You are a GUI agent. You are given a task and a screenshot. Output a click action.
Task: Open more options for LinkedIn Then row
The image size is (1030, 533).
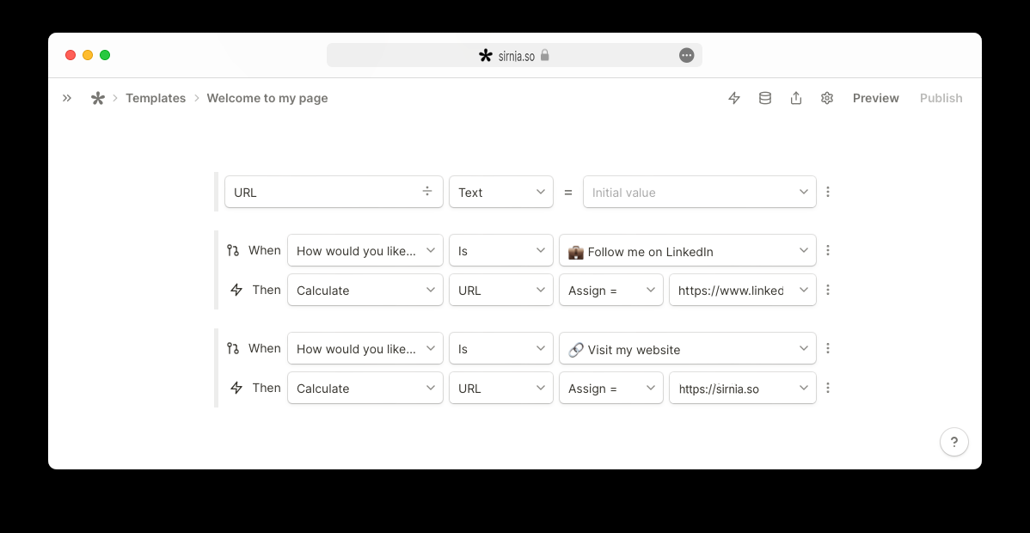pos(828,290)
